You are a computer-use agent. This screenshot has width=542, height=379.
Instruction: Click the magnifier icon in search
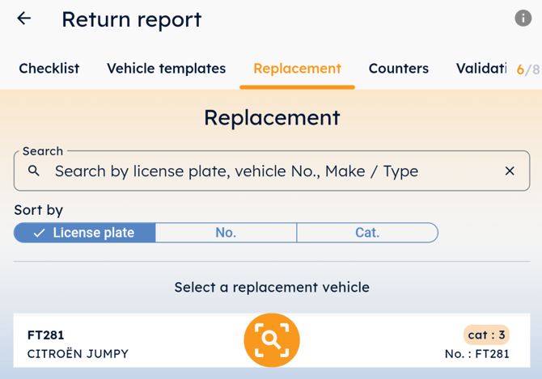click(34, 171)
